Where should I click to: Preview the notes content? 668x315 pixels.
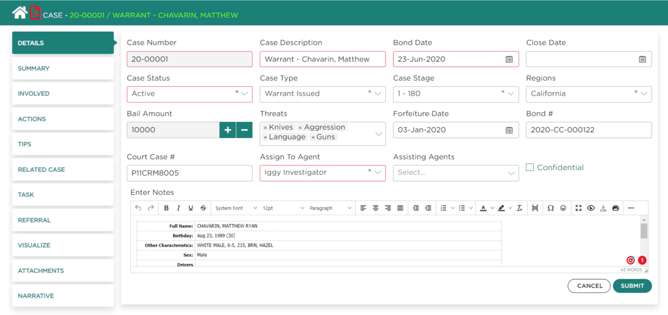tap(591, 208)
